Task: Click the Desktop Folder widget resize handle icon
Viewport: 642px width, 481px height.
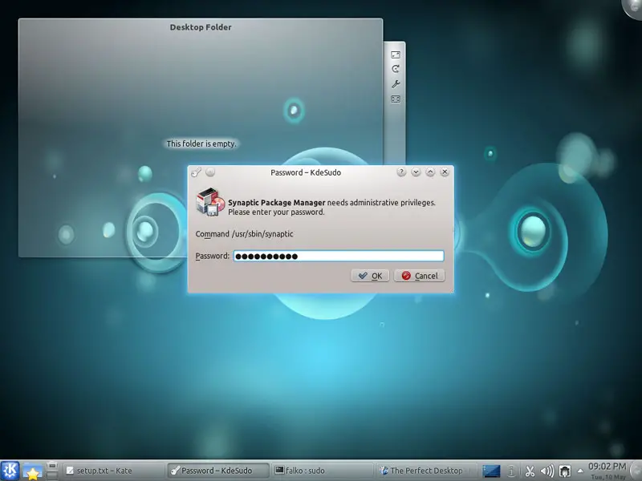Action: tap(395, 55)
